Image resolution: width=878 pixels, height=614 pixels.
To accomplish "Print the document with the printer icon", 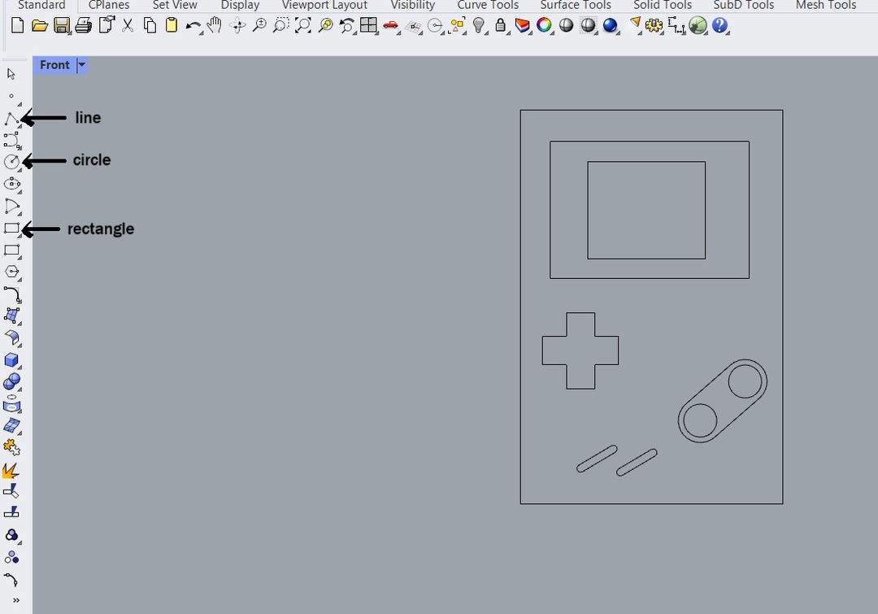I will [84, 26].
